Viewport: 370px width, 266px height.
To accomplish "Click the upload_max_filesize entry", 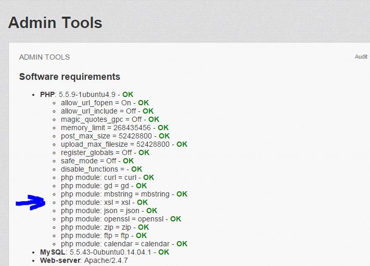I will pyautogui.click(x=124, y=144).
